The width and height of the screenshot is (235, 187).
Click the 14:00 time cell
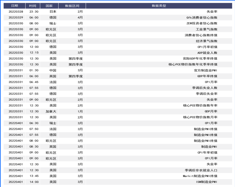[x=34, y=182]
